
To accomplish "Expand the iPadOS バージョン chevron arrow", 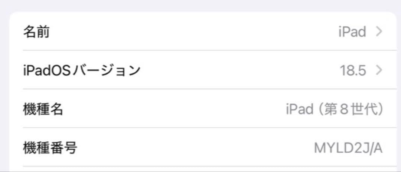I will (379, 70).
